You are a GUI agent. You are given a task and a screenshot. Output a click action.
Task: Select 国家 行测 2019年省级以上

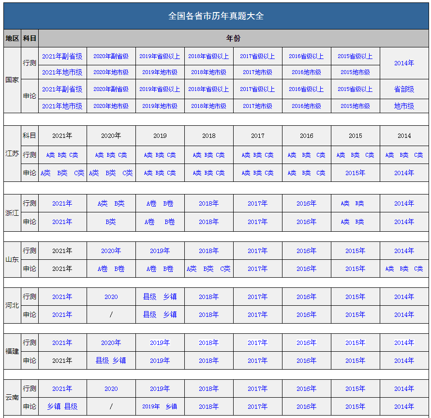pos(160,56)
